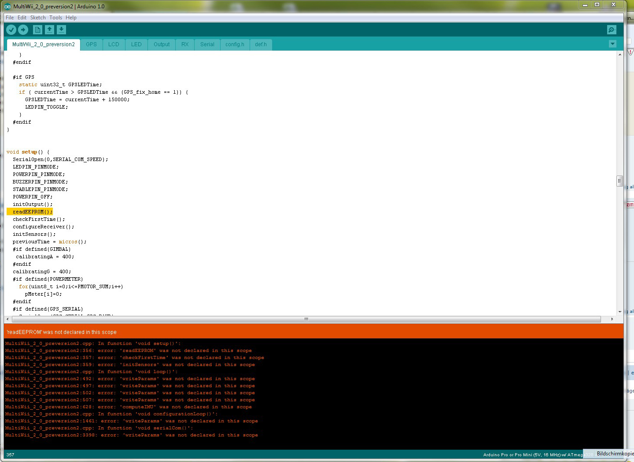Click the 'void setup() {' line
Image resolution: width=634 pixels, height=462 pixels.
pyautogui.click(x=28, y=152)
